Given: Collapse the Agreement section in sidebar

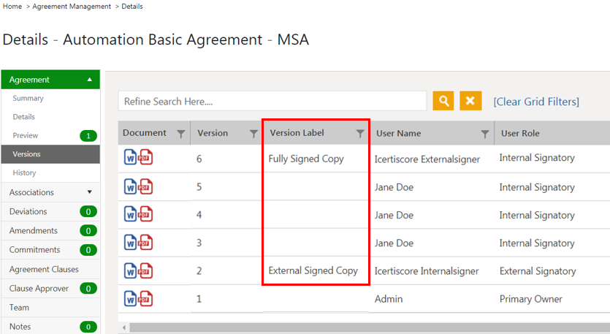Looking at the screenshot, I should point(89,80).
